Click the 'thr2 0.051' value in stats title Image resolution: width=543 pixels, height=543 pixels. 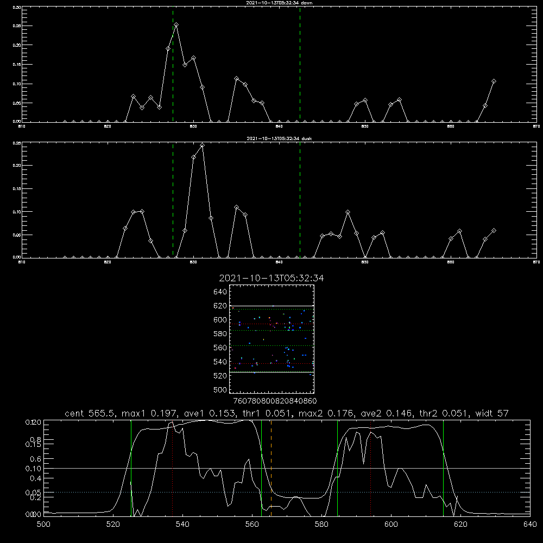pos(443,413)
